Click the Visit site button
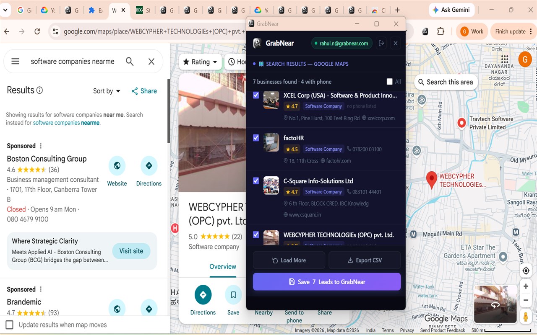537x335 pixels. coord(131,251)
